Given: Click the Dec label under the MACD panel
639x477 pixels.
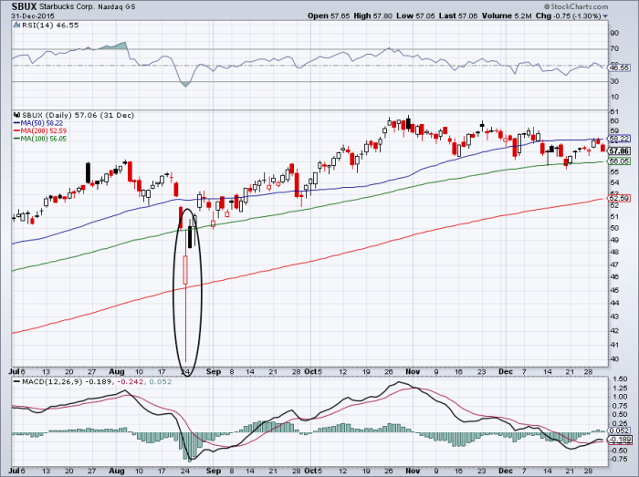Looking at the screenshot, I should pyautogui.click(x=506, y=471).
